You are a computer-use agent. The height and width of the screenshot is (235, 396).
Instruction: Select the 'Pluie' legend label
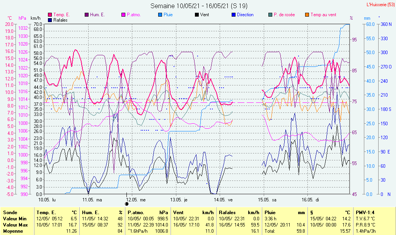[x=168, y=15]
